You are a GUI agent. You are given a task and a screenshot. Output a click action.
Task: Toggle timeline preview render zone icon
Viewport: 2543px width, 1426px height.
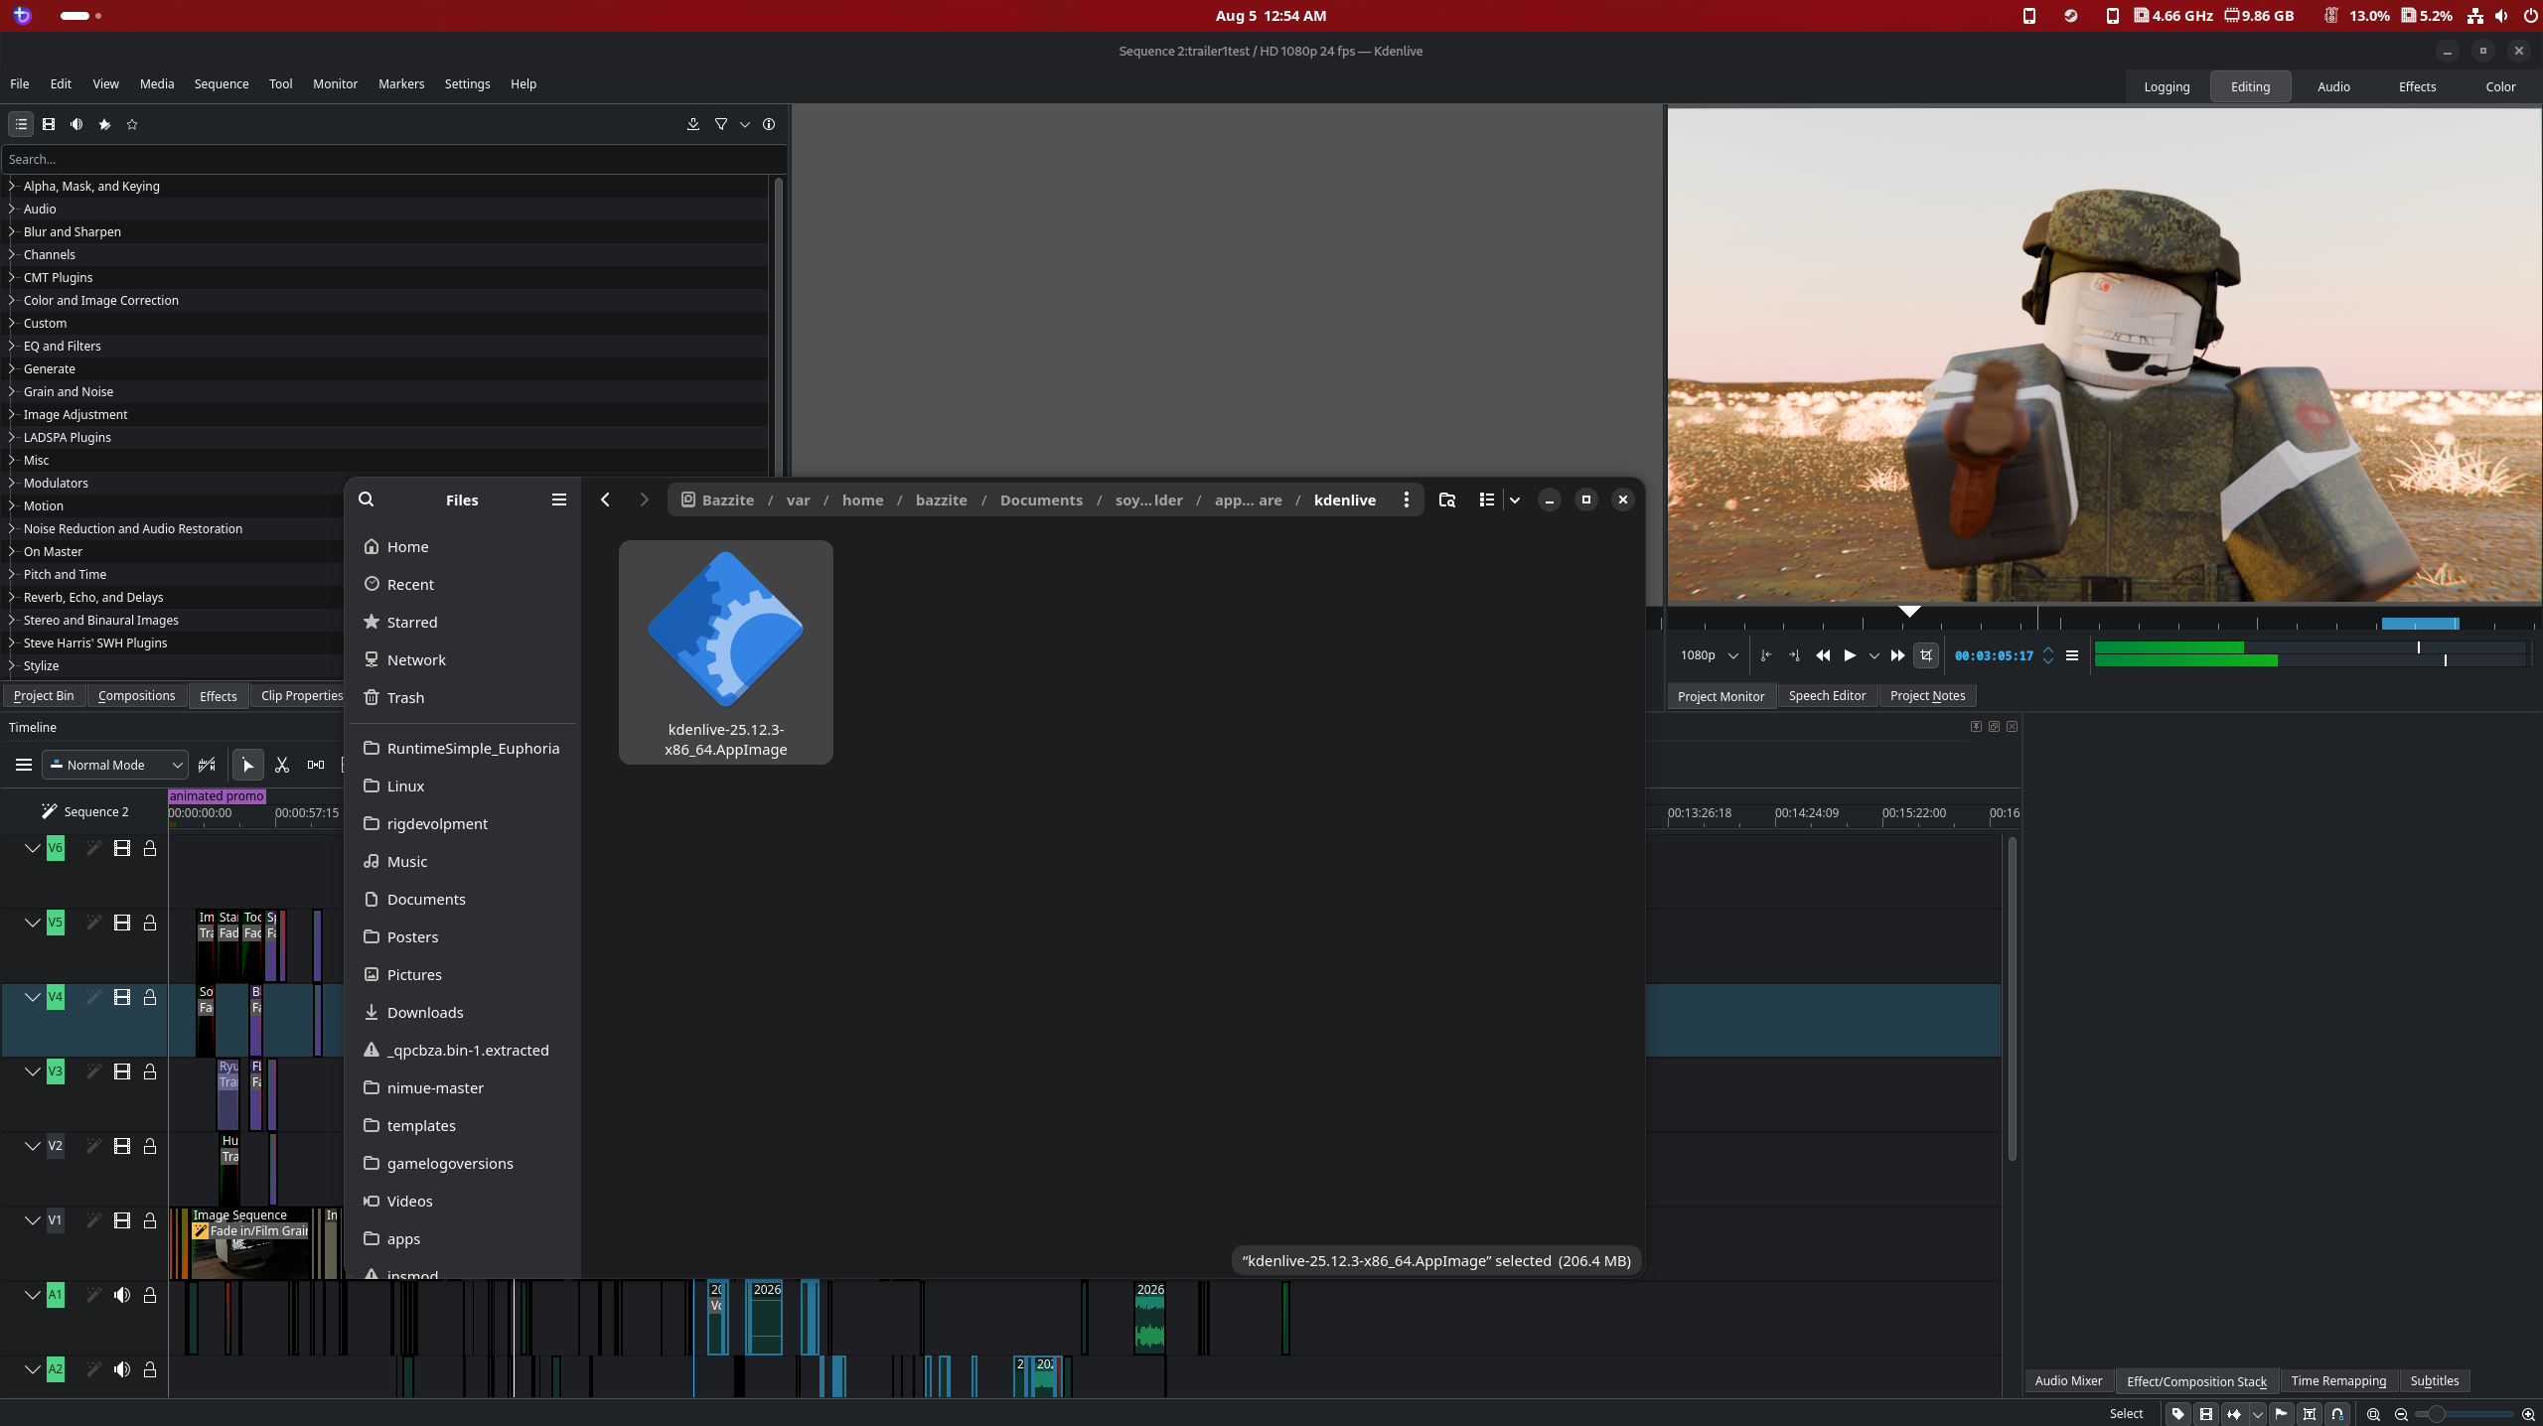pyautogui.click(x=207, y=765)
